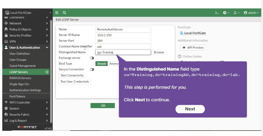Open Guest Management menu item
263x136 pixels.
click(23, 66)
